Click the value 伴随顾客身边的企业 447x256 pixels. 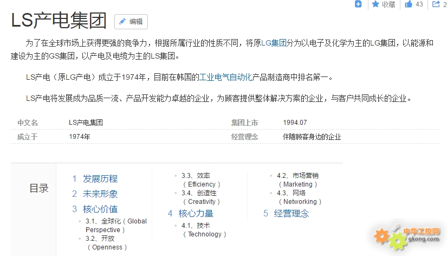[312, 137]
